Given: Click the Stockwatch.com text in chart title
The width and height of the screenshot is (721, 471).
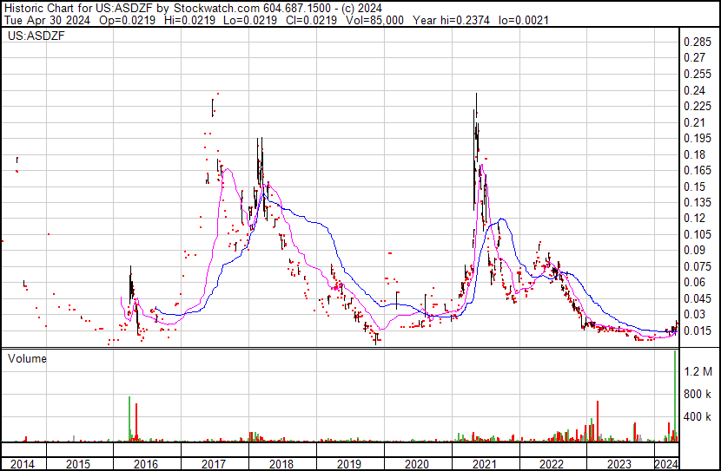Looking at the screenshot, I should pos(216,9).
